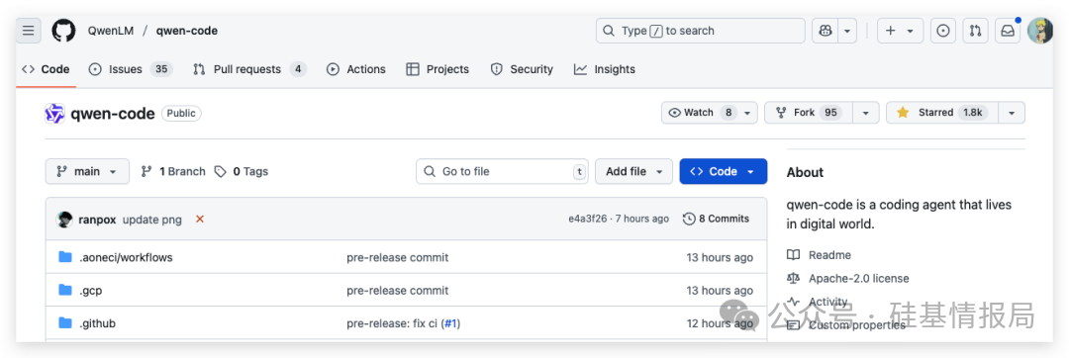This screenshot has width=1069, height=358.
Task: Open the QwenLM organization link
Action: pos(111,31)
